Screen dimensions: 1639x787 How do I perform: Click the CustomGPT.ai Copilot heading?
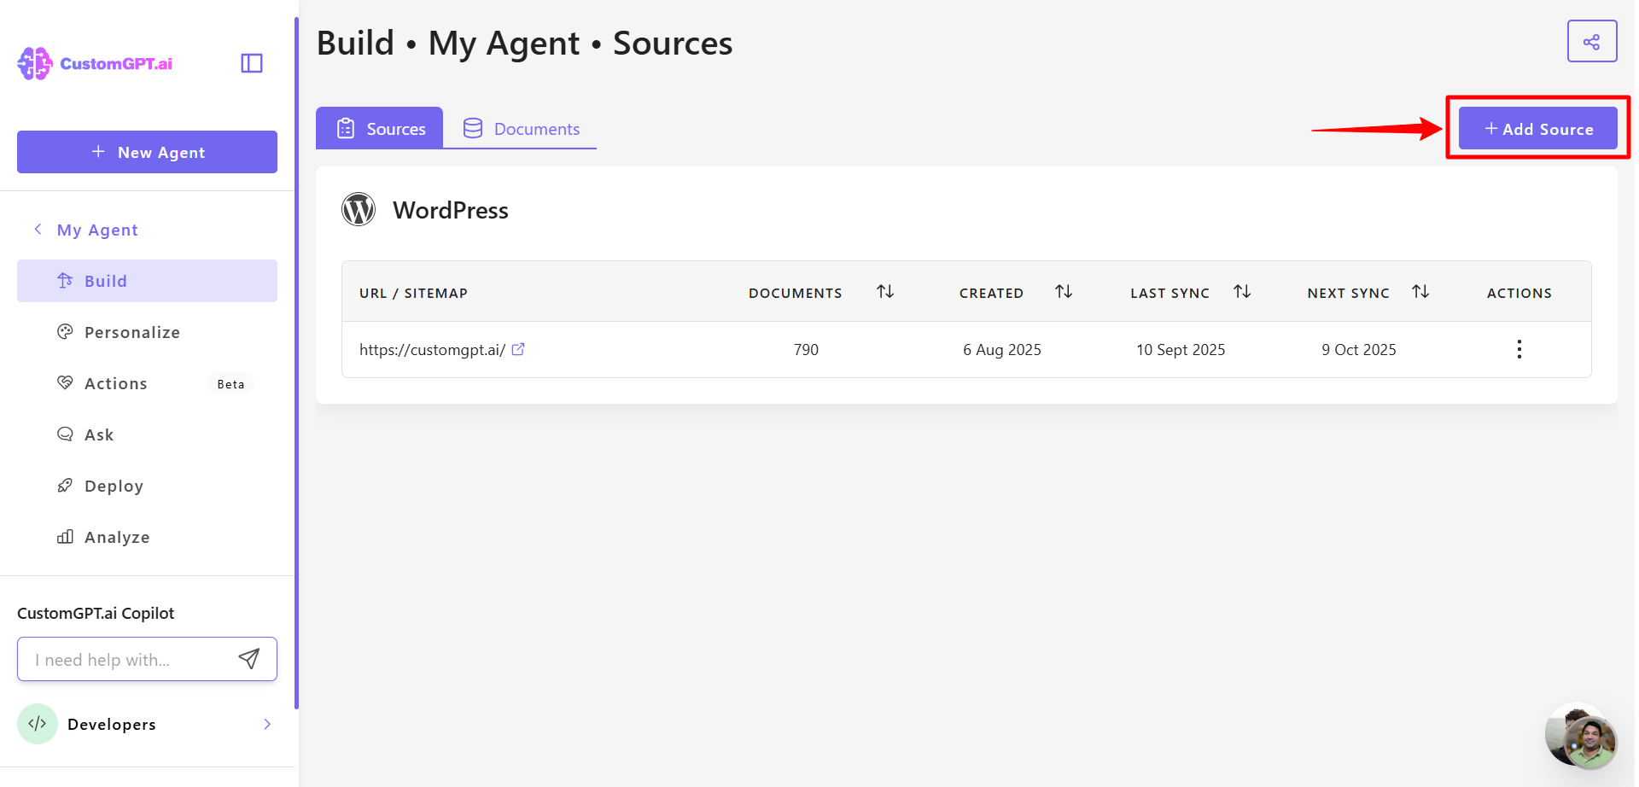[x=96, y=613]
